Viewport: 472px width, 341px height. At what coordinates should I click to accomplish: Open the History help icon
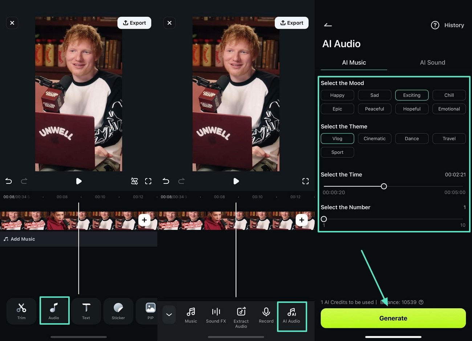pos(435,25)
